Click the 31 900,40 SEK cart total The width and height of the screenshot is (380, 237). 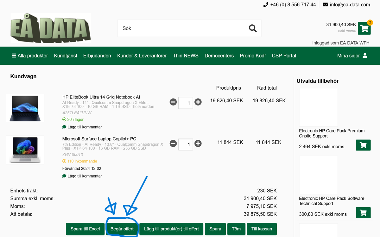(x=341, y=25)
